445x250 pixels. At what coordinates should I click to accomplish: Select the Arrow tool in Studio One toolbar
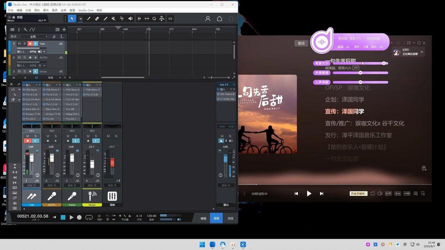72,18
